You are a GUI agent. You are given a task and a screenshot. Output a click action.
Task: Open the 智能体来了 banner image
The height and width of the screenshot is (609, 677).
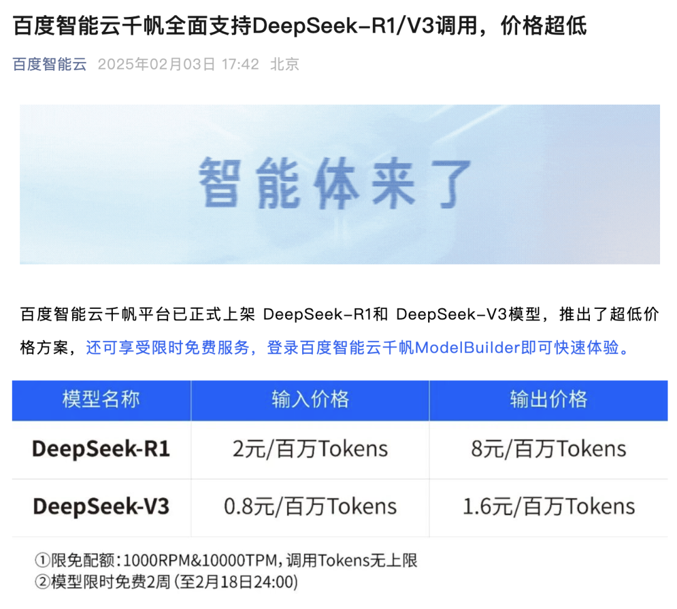click(x=340, y=184)
